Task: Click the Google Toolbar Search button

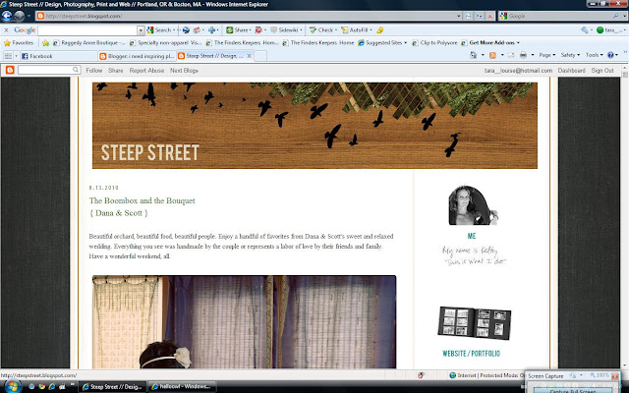Action: [159, 30]
